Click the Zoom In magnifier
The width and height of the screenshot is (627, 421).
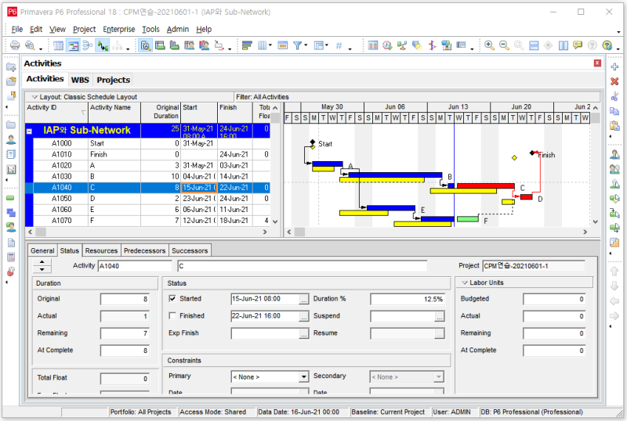[x=489, y=45]
